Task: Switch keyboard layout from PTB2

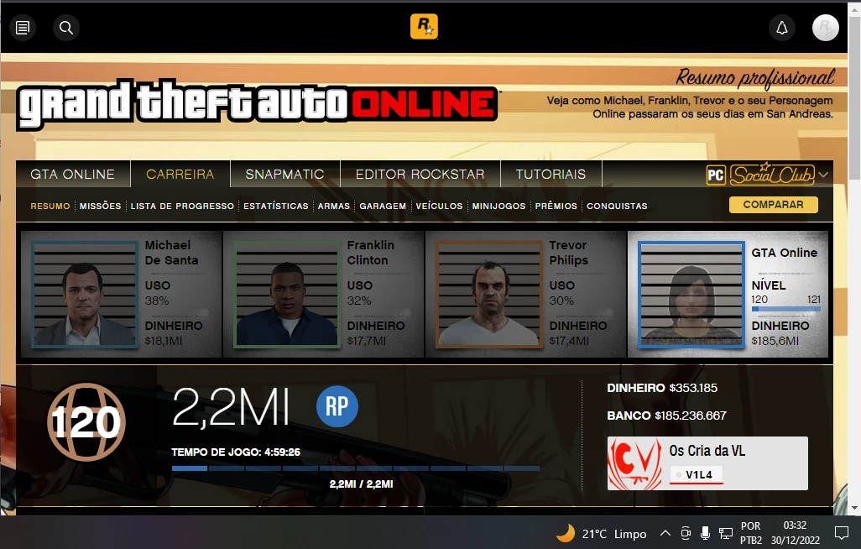Action: pyautogui.click(x=750, y=533)
